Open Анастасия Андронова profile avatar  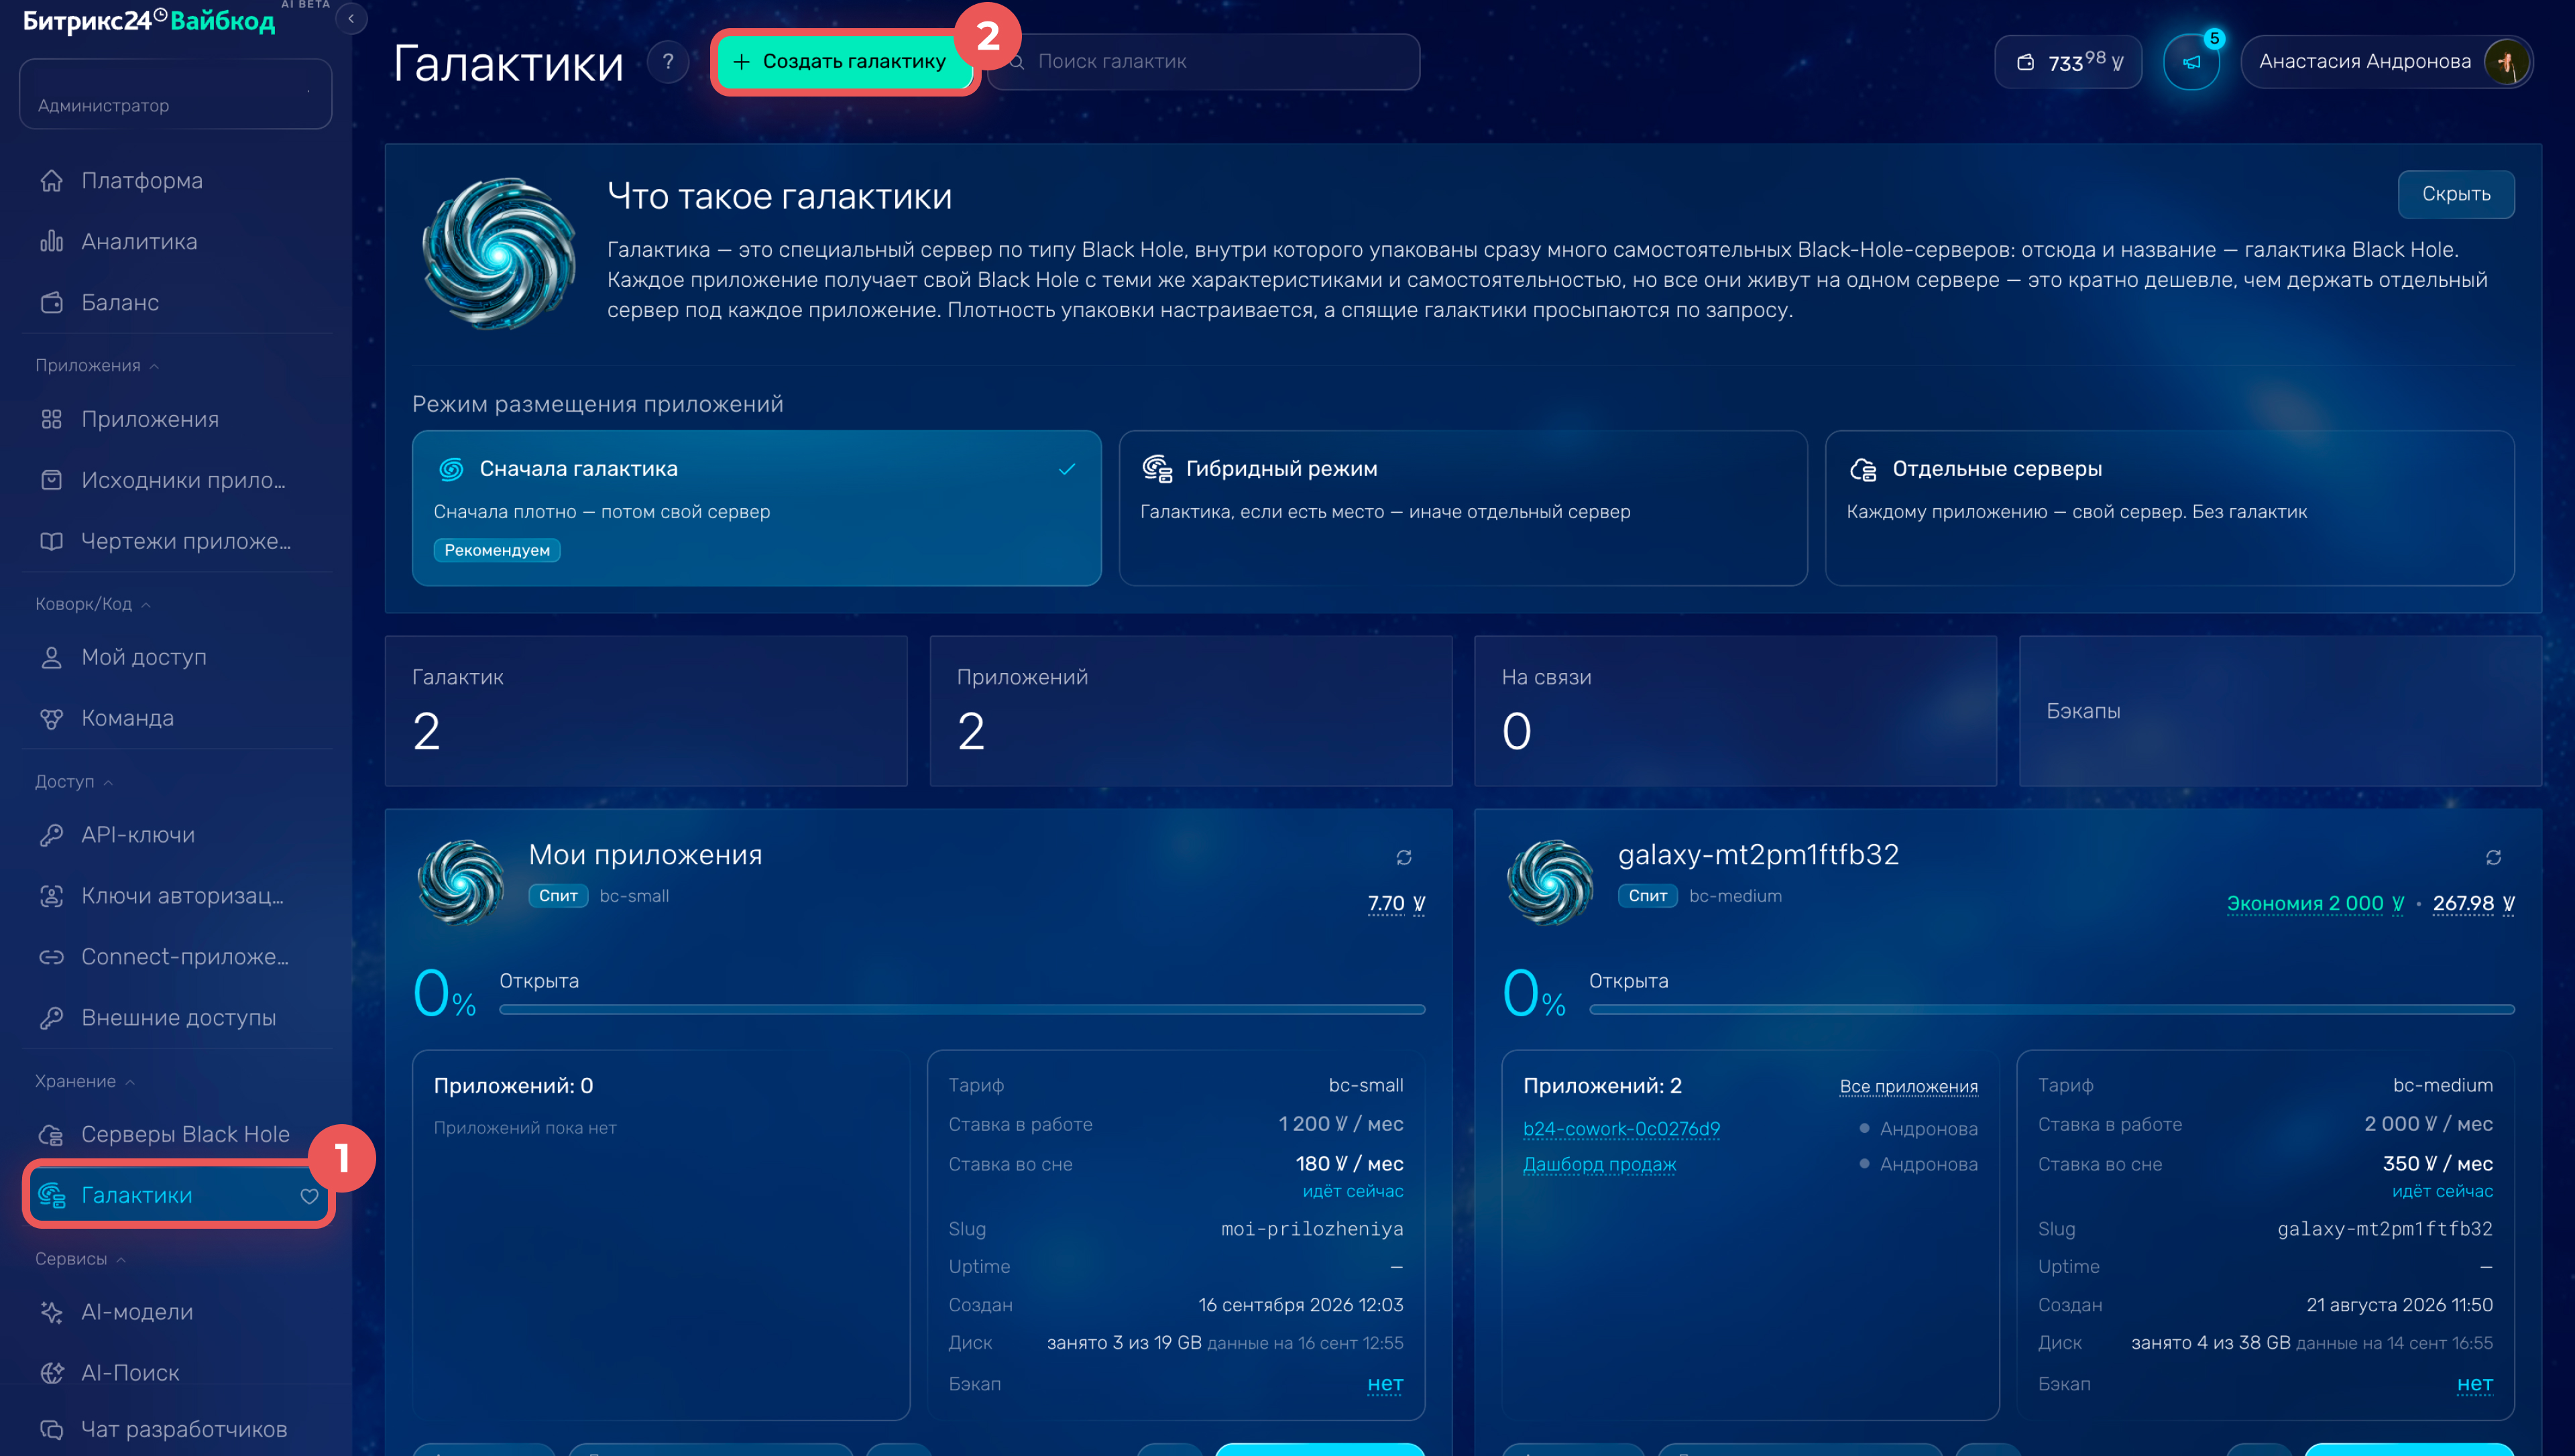[x=2506, y=62]
